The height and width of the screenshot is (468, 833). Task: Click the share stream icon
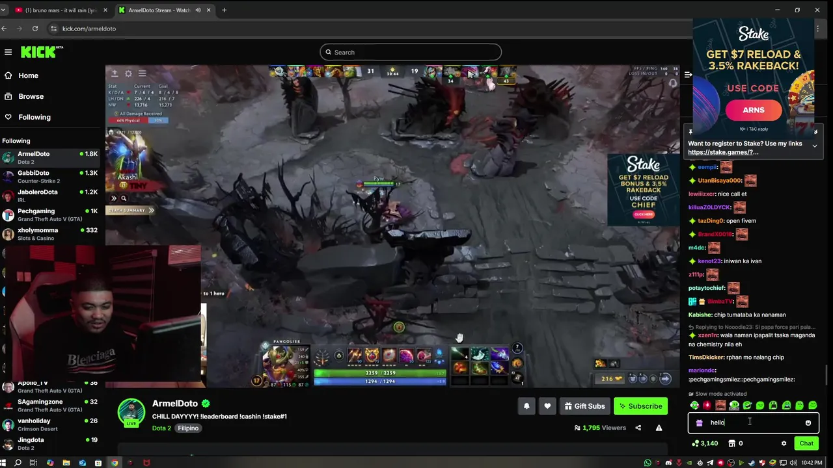click(638, 428)
